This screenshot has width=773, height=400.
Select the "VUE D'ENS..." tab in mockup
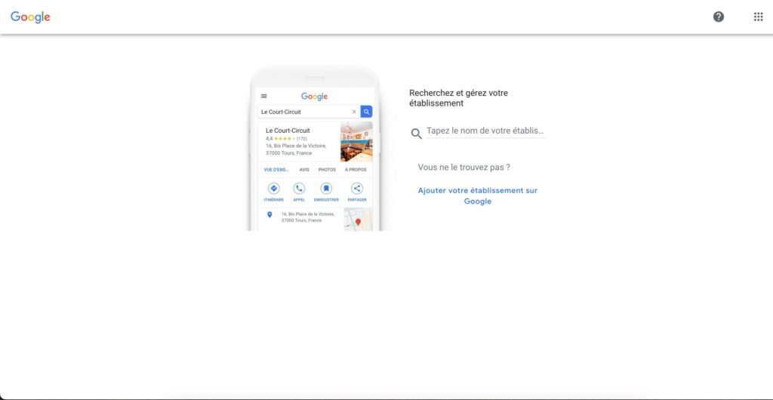tap(276, 170)
